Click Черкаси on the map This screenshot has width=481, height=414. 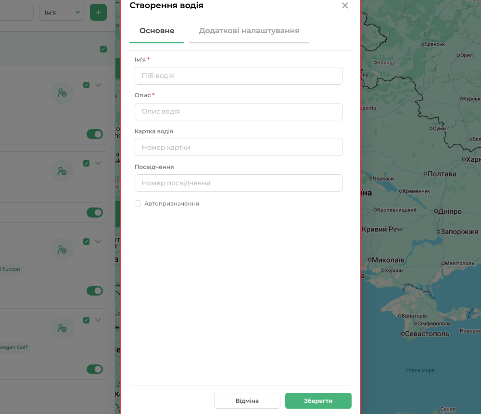tap(383, 179)
